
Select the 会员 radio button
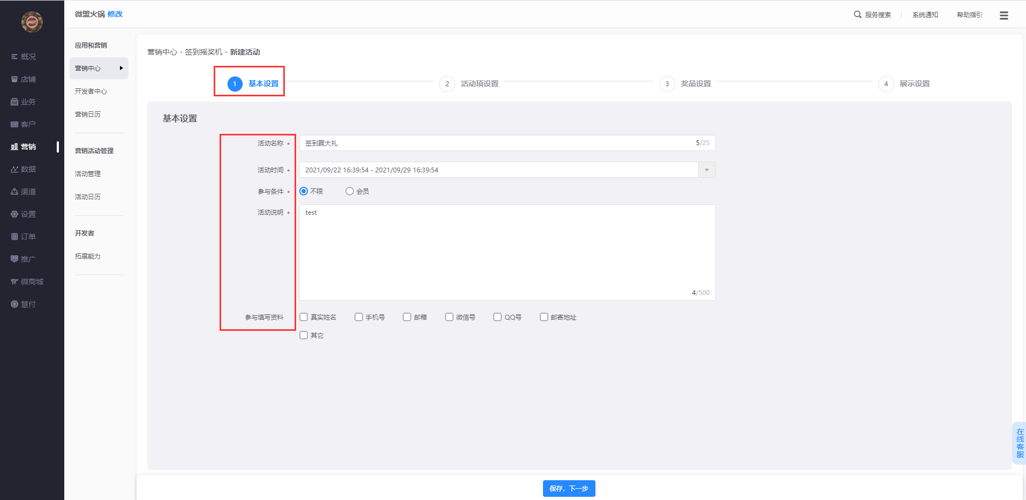tap(350, 191)
